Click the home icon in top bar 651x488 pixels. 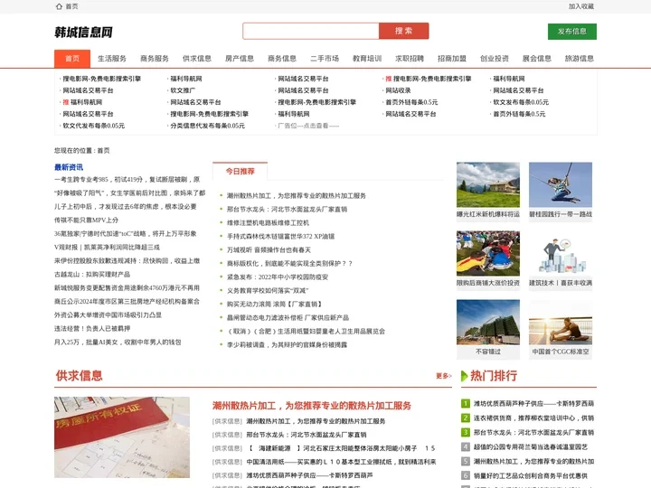pos(59,6)
